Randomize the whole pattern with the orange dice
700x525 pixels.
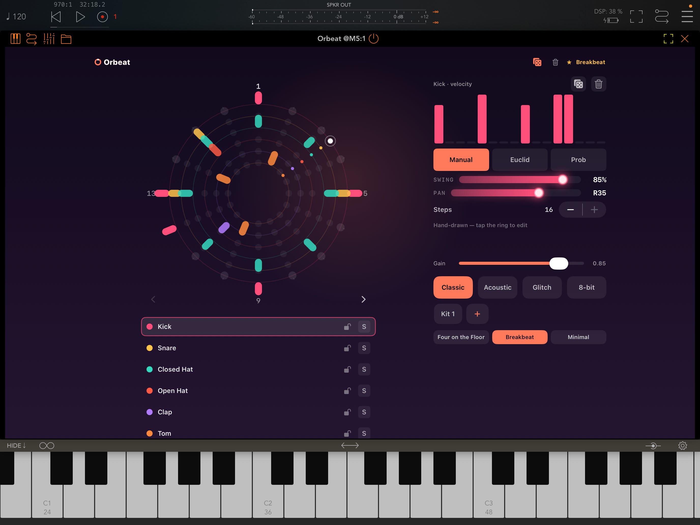[537, 62]
